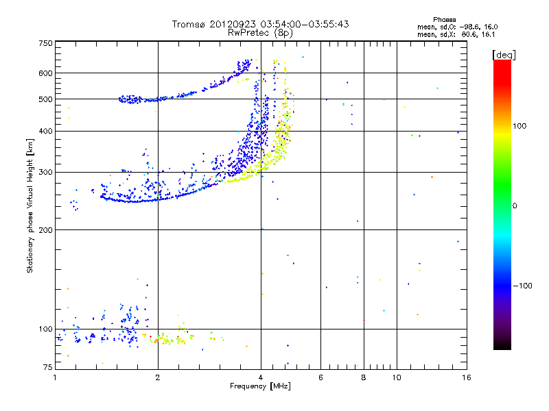Click the y-axis tick label '600'
Screen dimensions: 549x411
point(45,73)
